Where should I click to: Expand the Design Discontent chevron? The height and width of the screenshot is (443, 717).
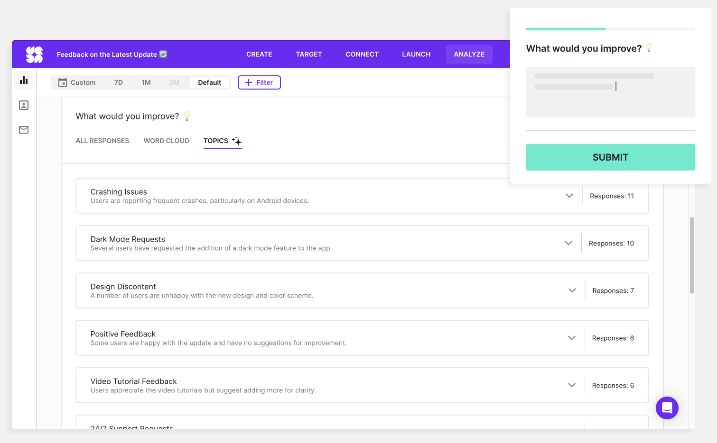(x=572, y=290)
